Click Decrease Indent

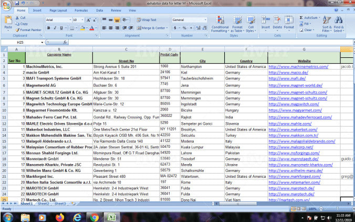coord(124,28)
